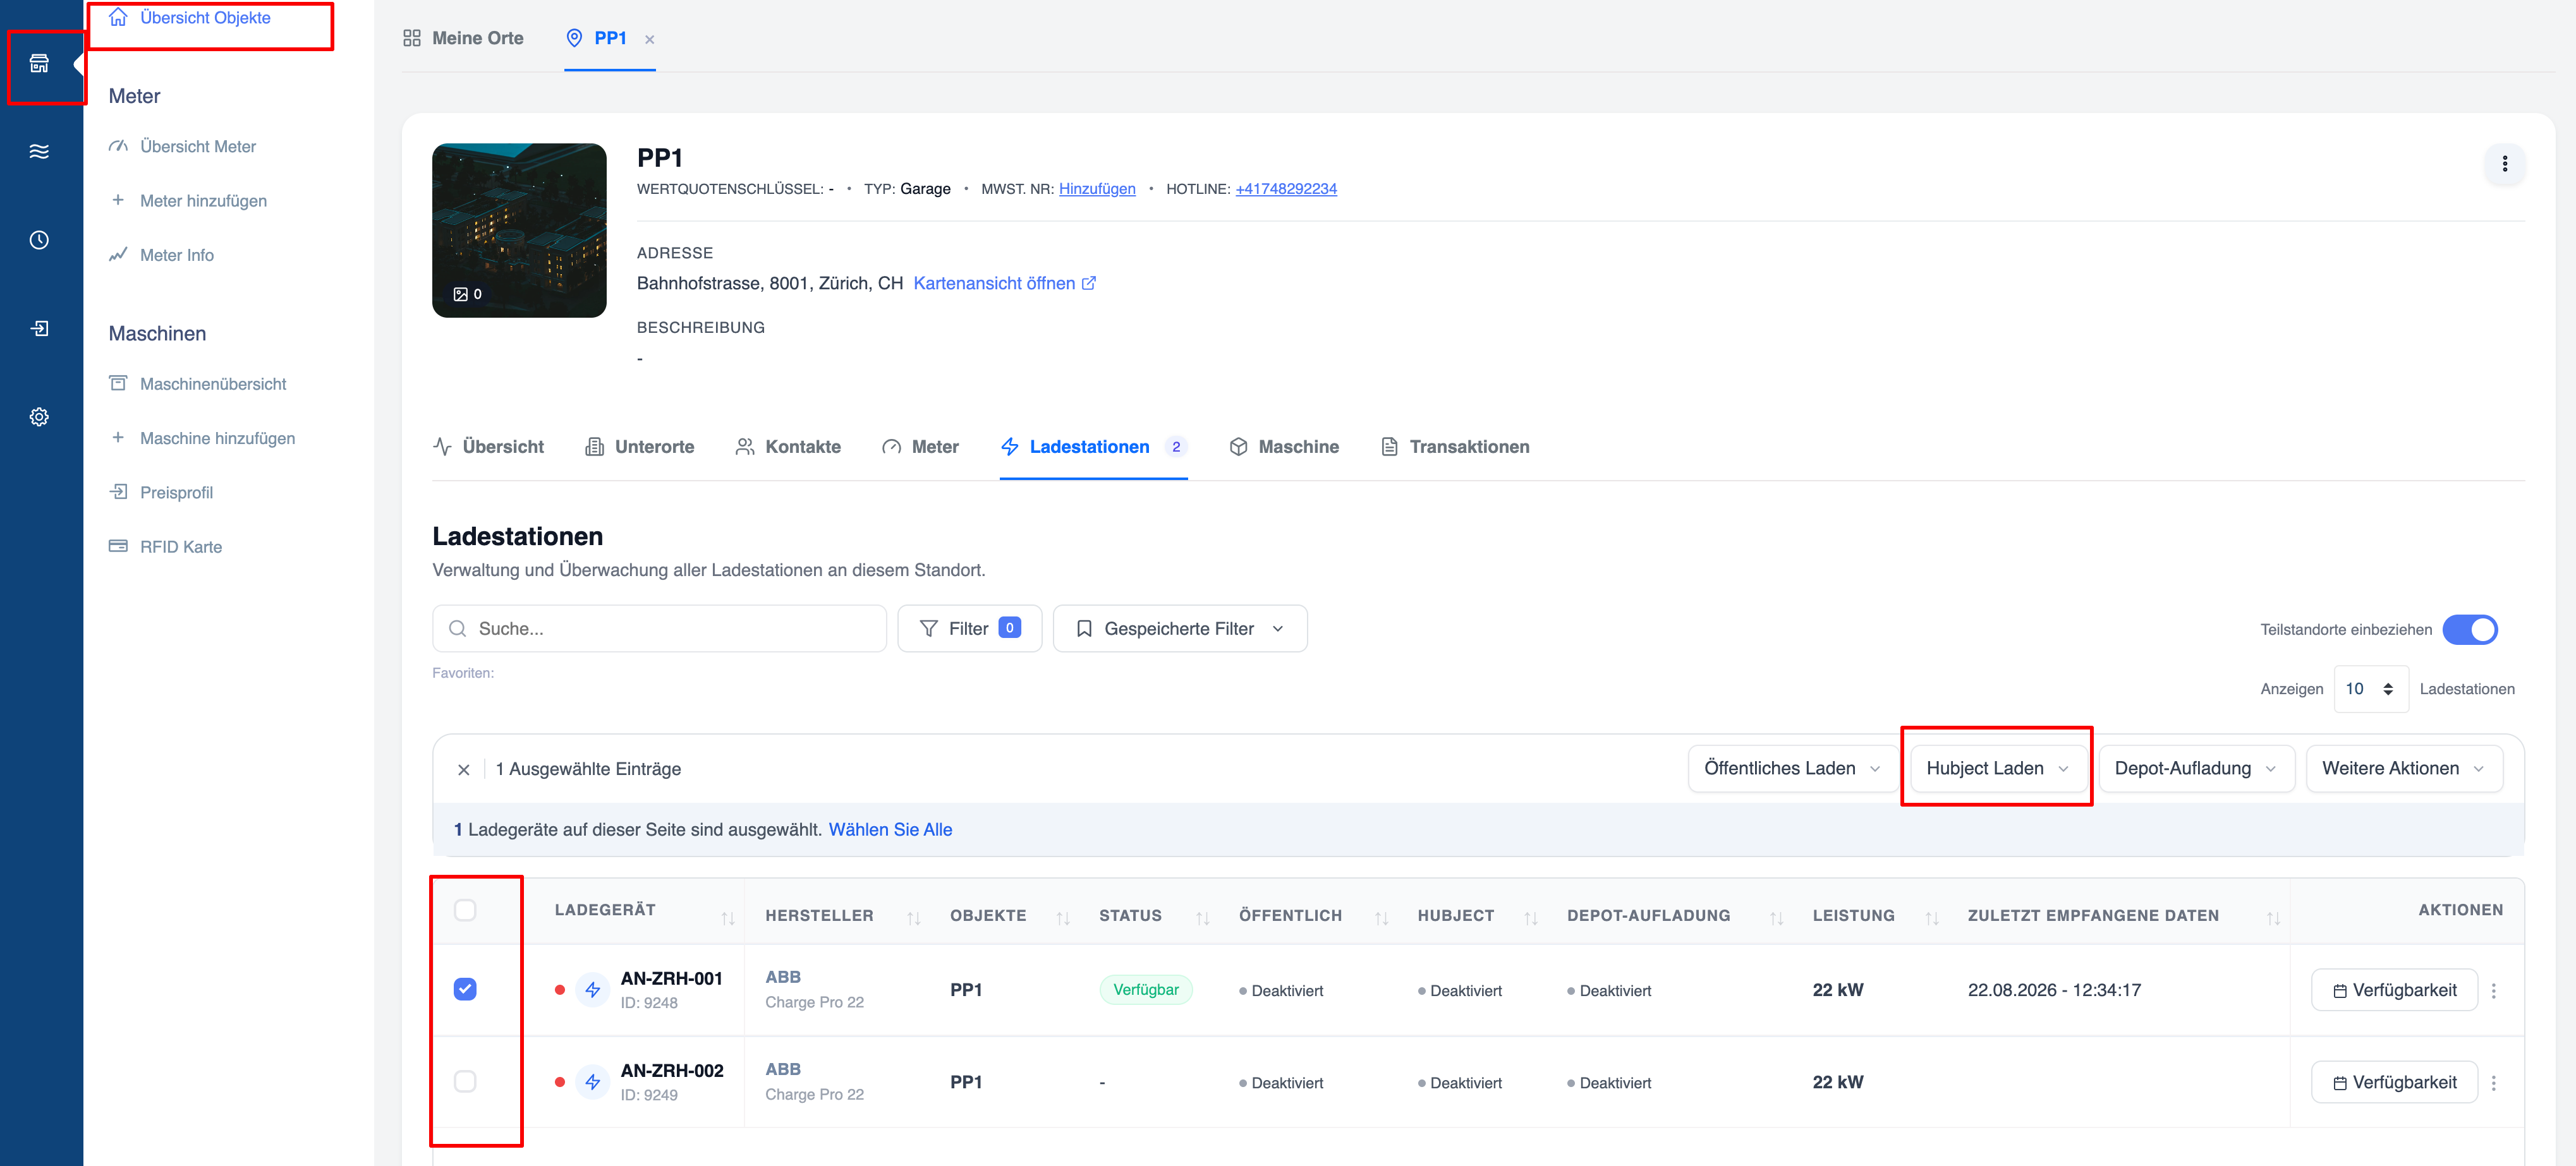
Task: Sort by the Status column arrows
Action: [1203, 918]
